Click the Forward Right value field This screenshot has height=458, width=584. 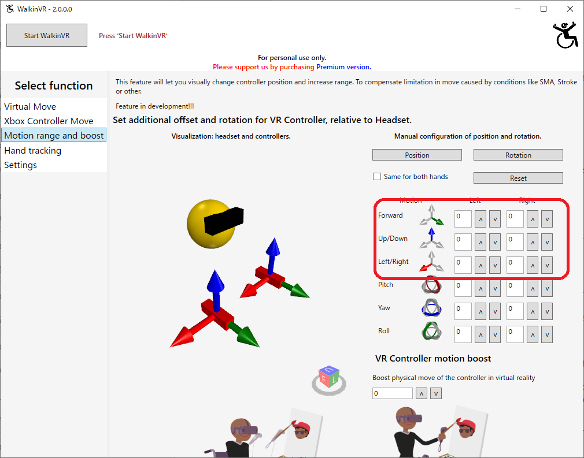[x=515, y=219]
